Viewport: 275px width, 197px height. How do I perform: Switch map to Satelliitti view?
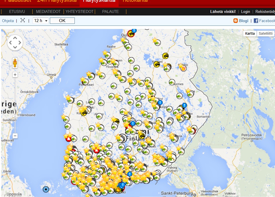[x=266, y=34]
